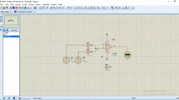Click the Zoom In magnifier icon

click(54, 8)
